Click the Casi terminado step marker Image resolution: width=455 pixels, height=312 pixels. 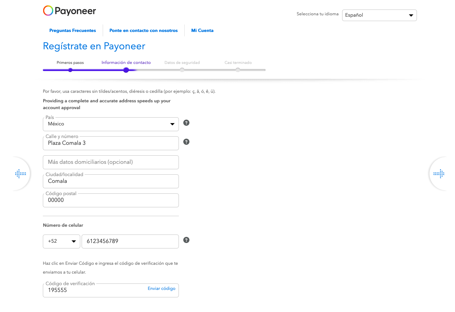[238, 70]
